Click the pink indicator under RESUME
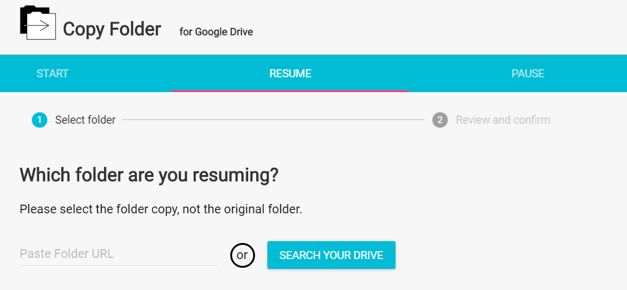The height and width of the screenshot is (290, 627). (290, 91)
